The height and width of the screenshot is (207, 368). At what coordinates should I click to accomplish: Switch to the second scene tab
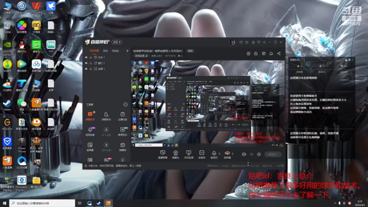tap(105, 51)
